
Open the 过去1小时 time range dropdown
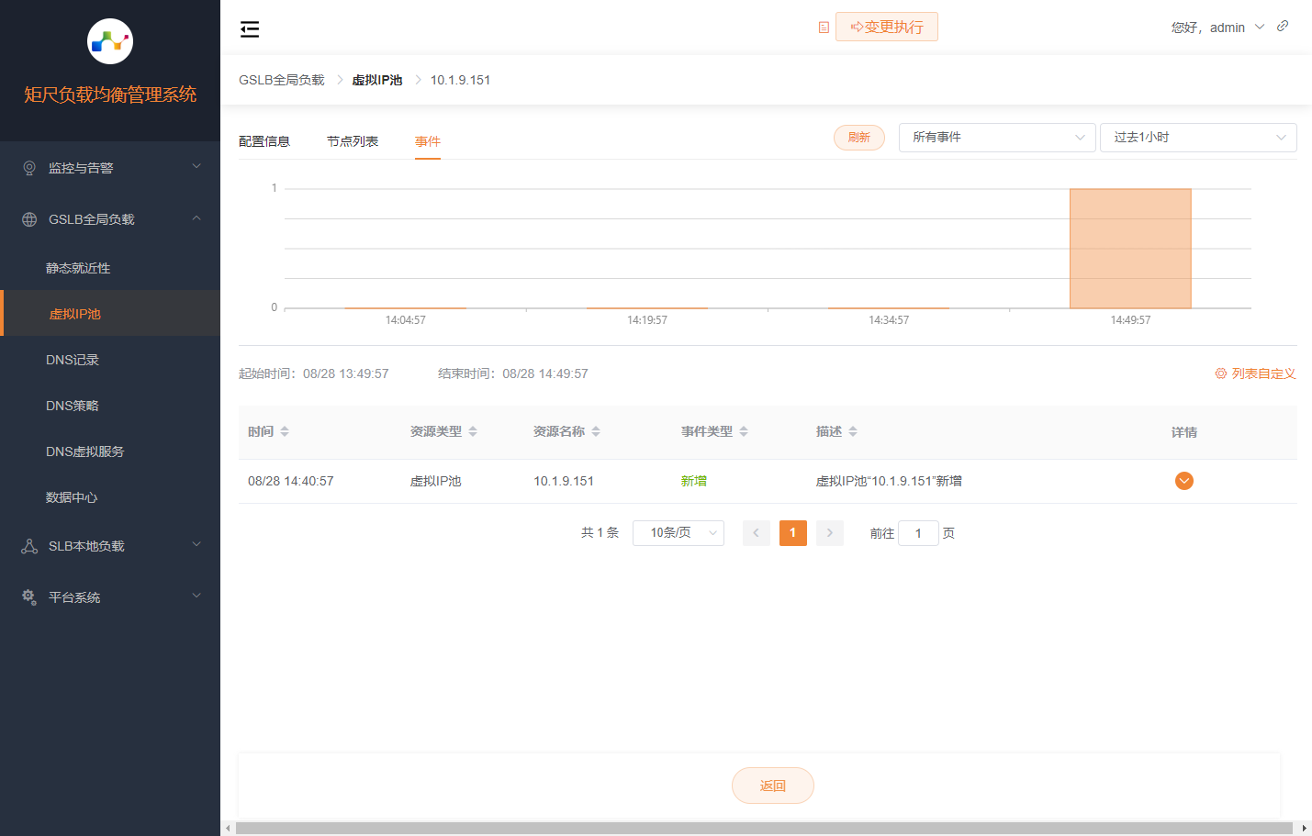point(1197,138)
